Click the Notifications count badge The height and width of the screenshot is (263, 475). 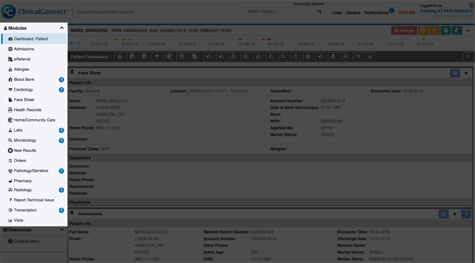[x=392, y=10]
